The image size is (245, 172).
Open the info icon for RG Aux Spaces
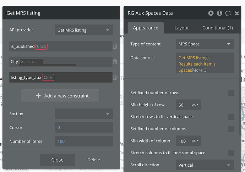click(219, 13)
